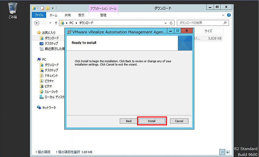Open recent locations dropdown arrow
Image resolution: width=259 pixels, height=157 pixels.
(50, 23)
